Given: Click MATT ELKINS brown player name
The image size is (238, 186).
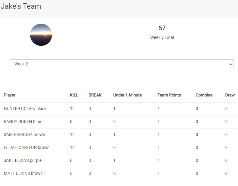Looking at the screenshot, I should 23,173.
